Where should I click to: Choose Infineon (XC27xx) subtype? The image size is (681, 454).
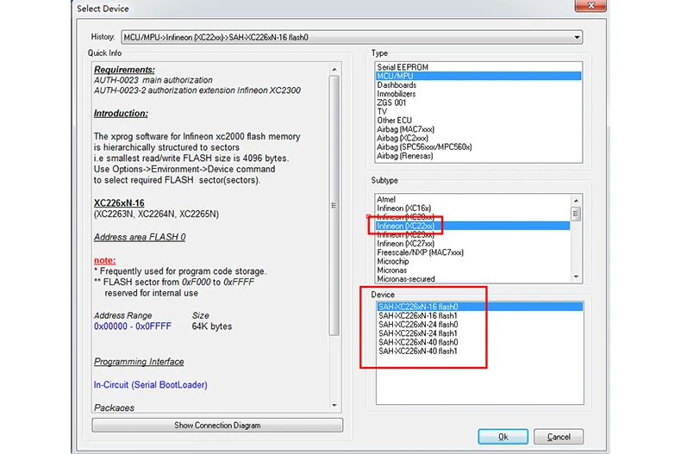point(472,244)
